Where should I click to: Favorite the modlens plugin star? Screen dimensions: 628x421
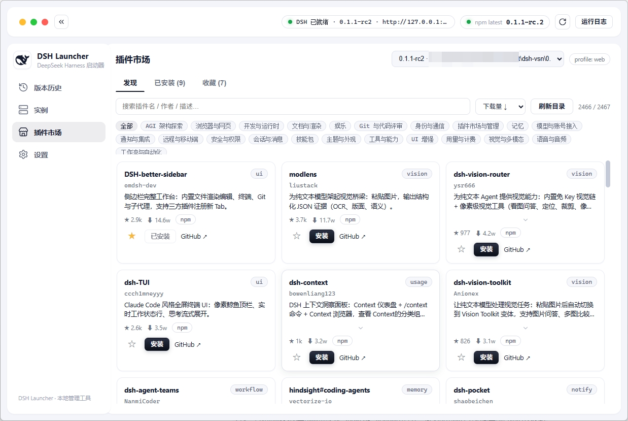(x=297, y=236)
